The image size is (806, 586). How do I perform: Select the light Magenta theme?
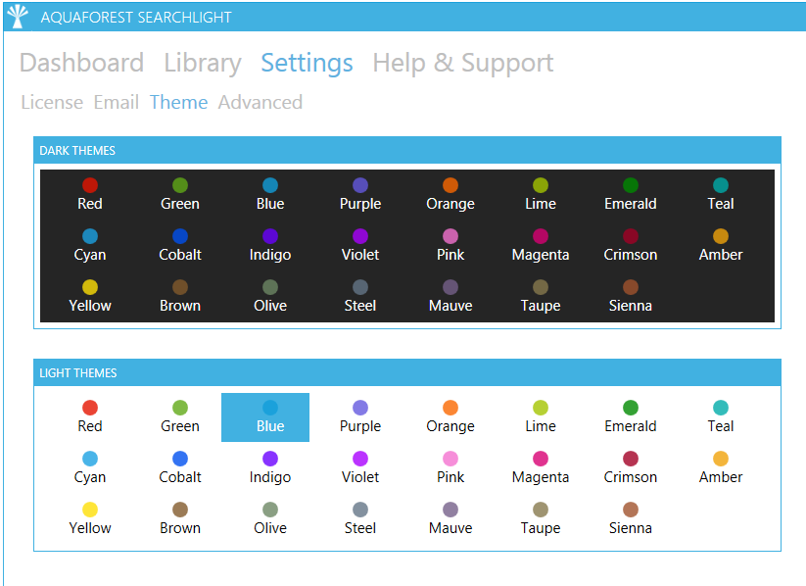pos(540,466)
